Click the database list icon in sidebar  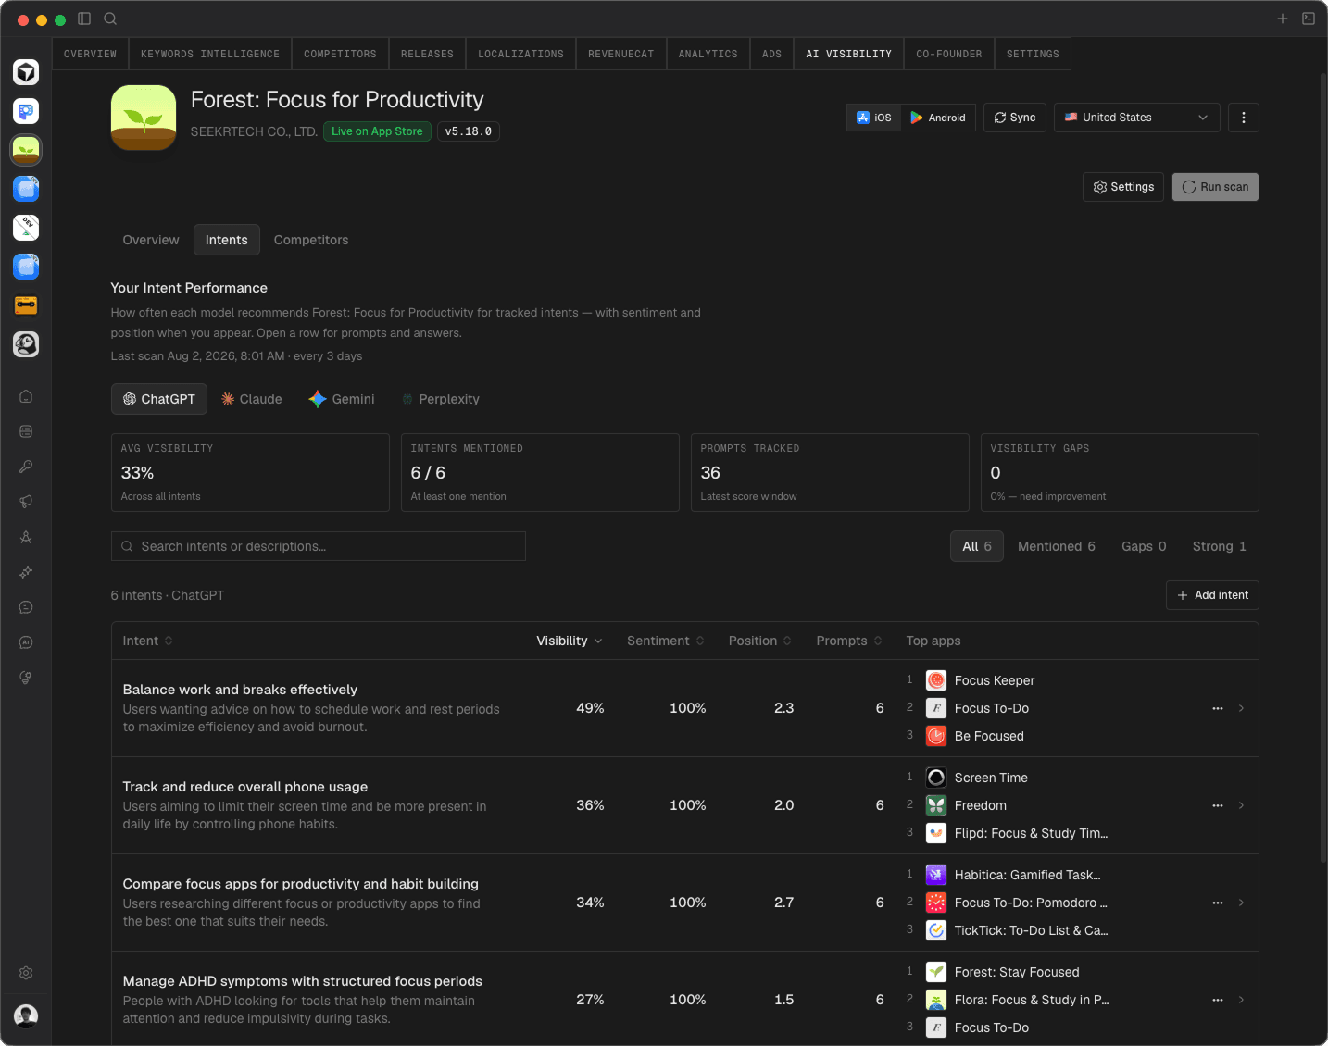click(26, 431)
